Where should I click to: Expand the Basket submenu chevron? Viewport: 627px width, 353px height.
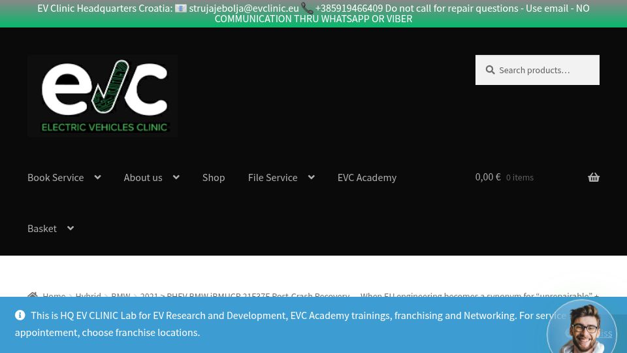click(71, 228)
